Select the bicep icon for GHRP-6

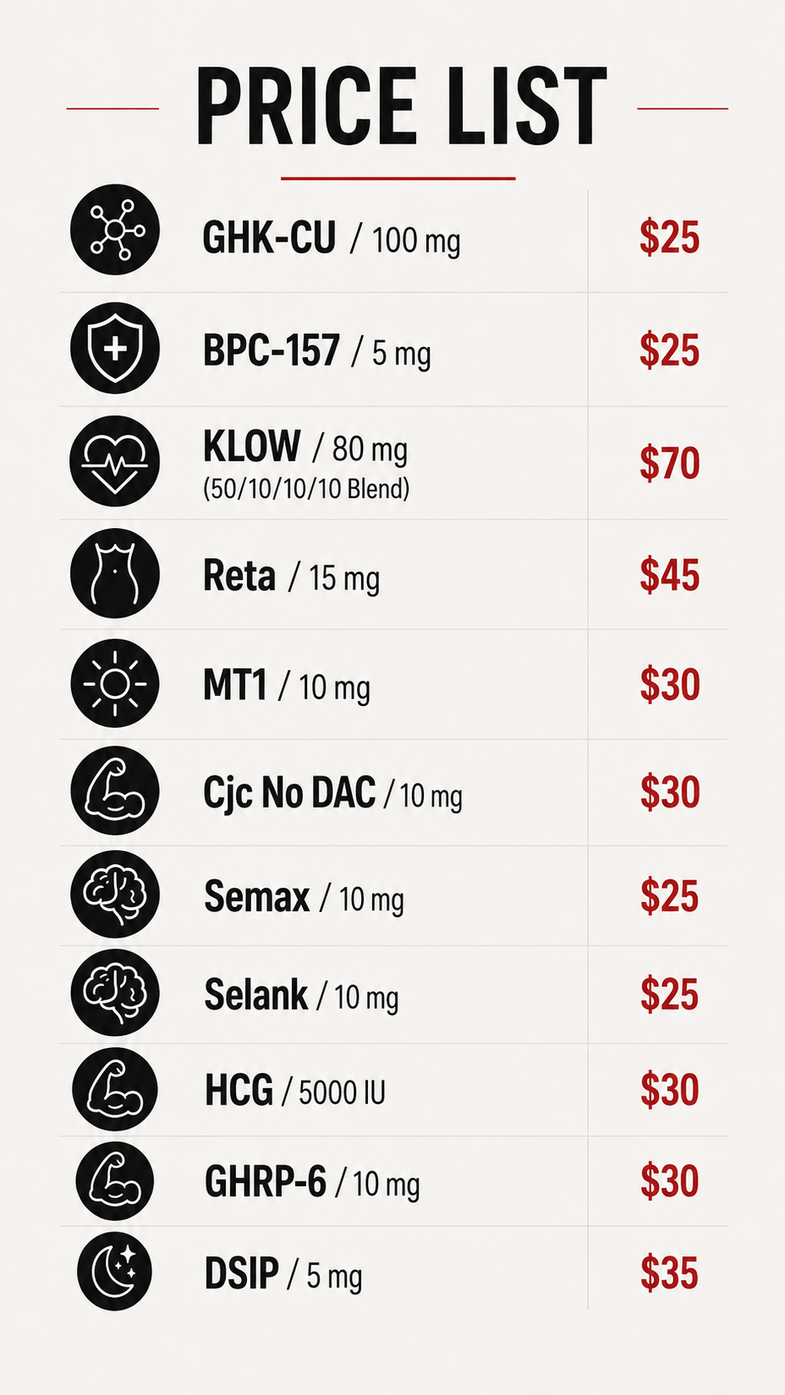[x=115, y=1181]
